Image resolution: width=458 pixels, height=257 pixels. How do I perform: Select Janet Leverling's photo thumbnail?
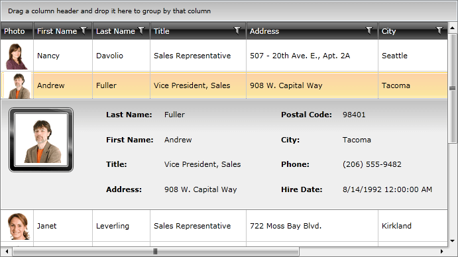19,227
